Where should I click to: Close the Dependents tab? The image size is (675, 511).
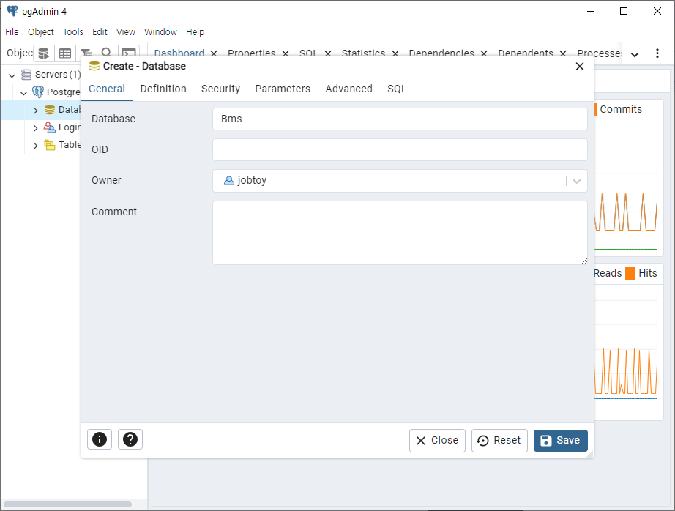click(x=563, y=53)
